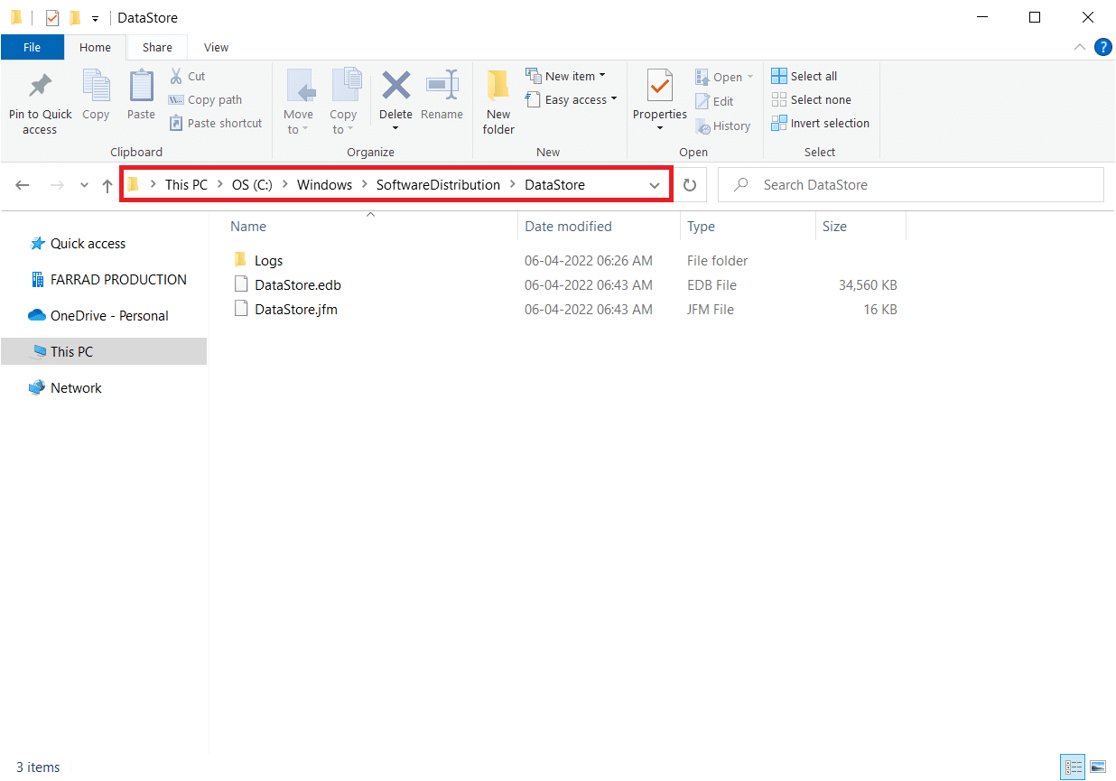Create a New folder

[x=498, y=103]
